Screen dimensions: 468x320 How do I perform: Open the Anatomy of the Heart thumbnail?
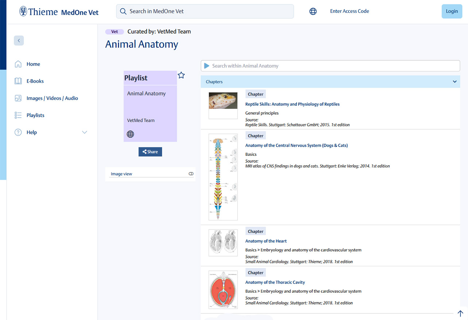point(223,243)
